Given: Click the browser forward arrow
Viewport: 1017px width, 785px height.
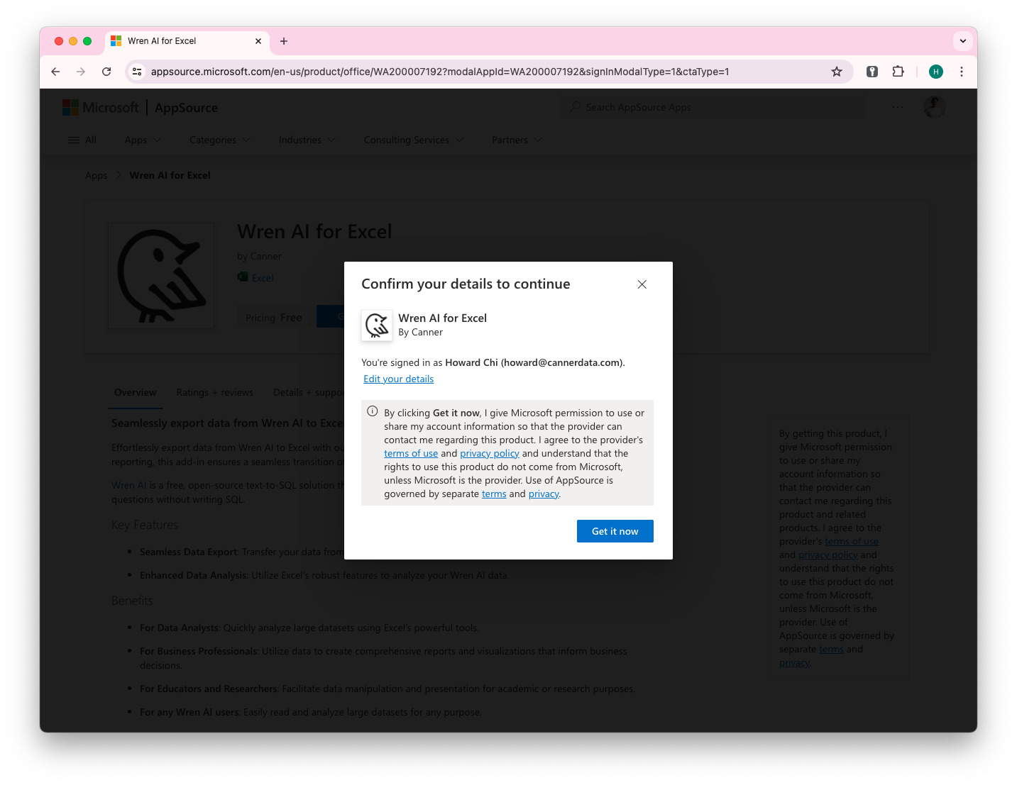Looking at the screenshot, I should click(81, 72).
